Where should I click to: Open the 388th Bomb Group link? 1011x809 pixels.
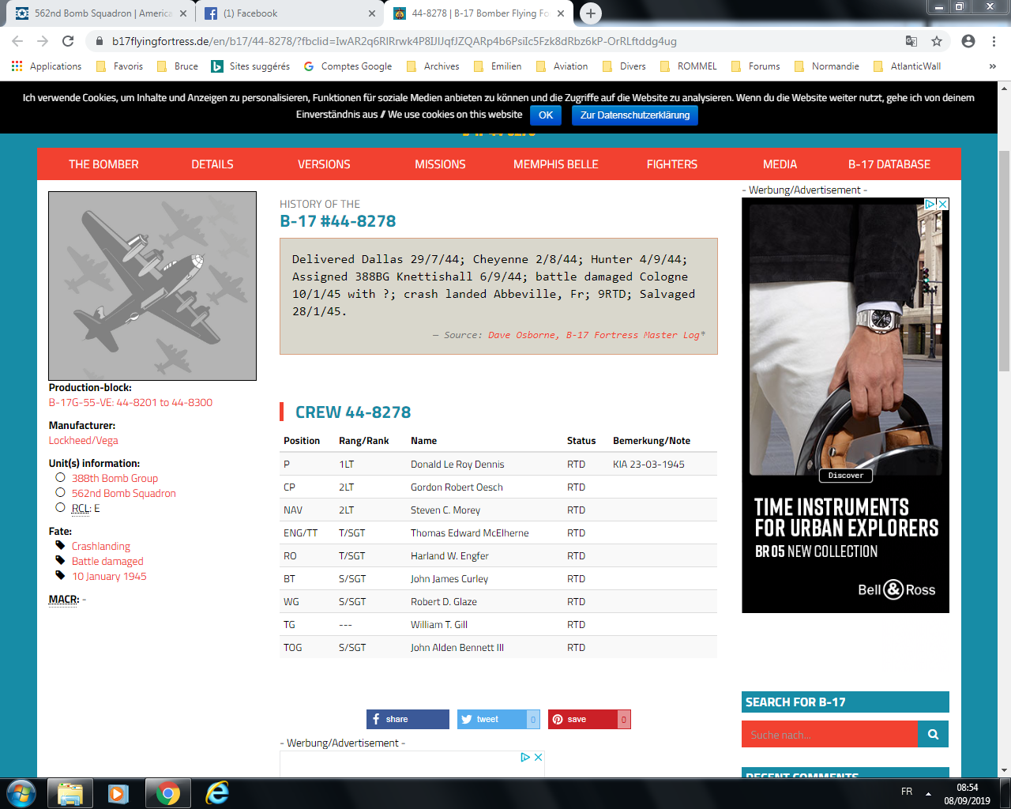[x=115, y=478]
